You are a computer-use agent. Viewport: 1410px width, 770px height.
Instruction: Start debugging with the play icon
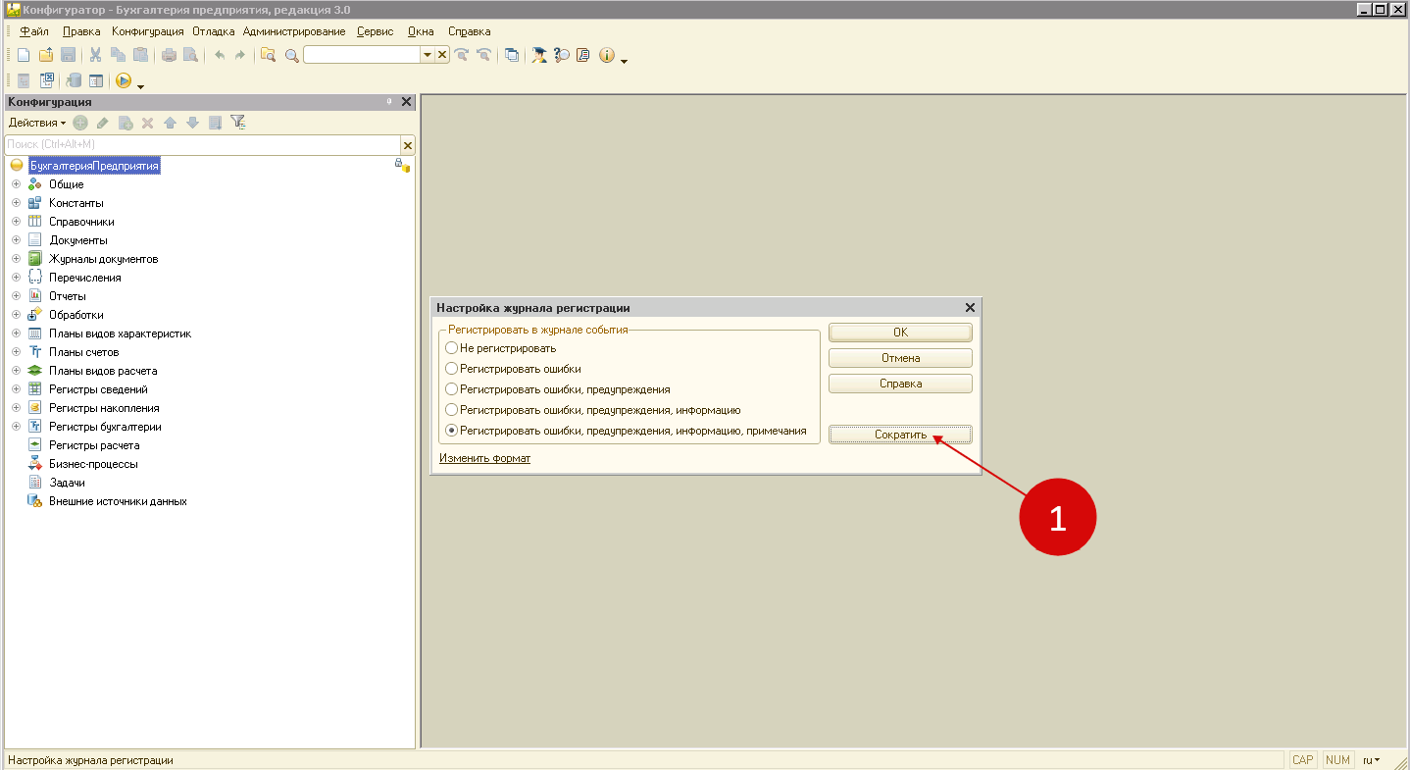click(x=124, y=80)
